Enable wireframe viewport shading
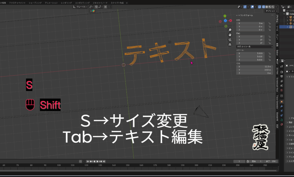 pyautogui.click(x=263, y=7)
